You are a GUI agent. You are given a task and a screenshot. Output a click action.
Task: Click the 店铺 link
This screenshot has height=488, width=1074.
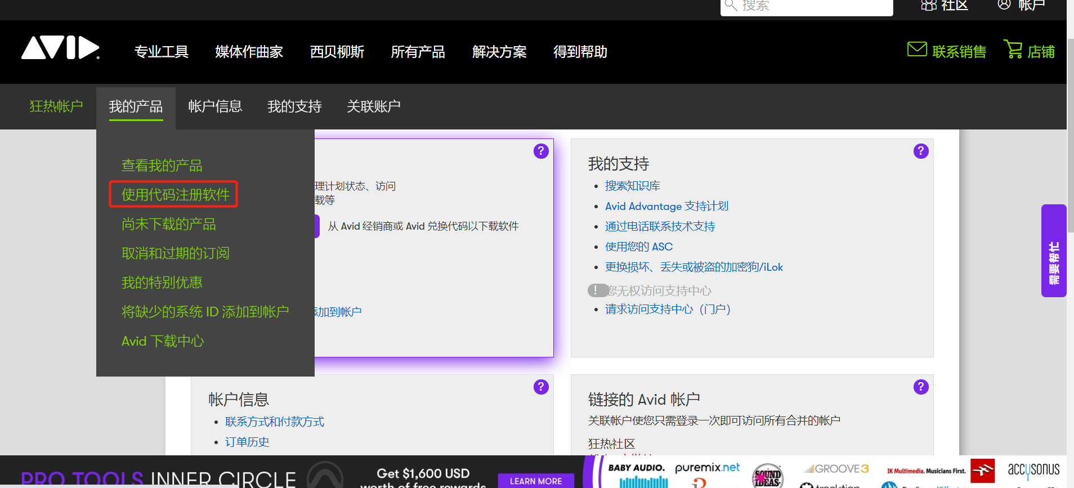point(1041,52)
